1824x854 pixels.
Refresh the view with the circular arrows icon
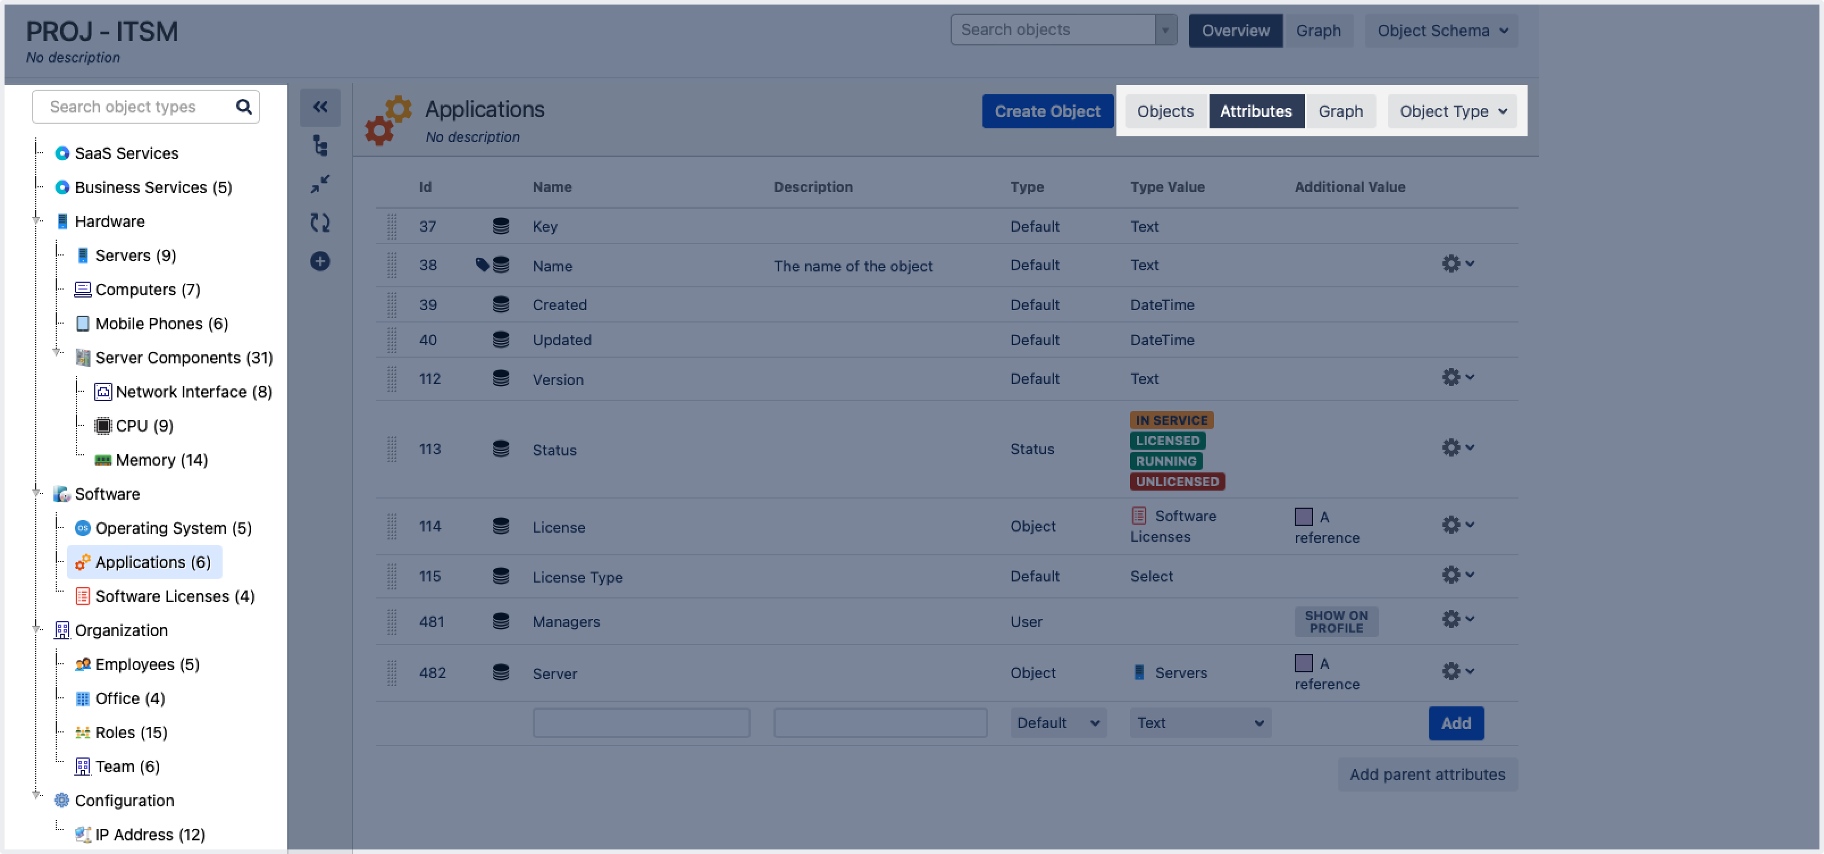[320, 223]
